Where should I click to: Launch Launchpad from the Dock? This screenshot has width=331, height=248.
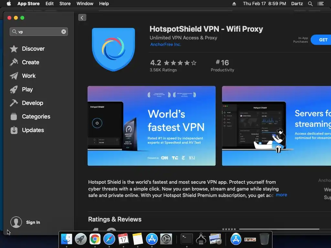coord(80,239)
